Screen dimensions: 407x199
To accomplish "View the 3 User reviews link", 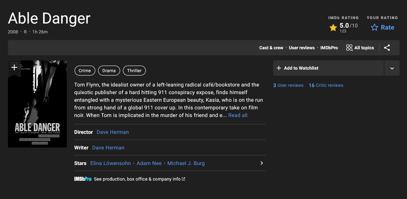I will click(x=288, y=85).
